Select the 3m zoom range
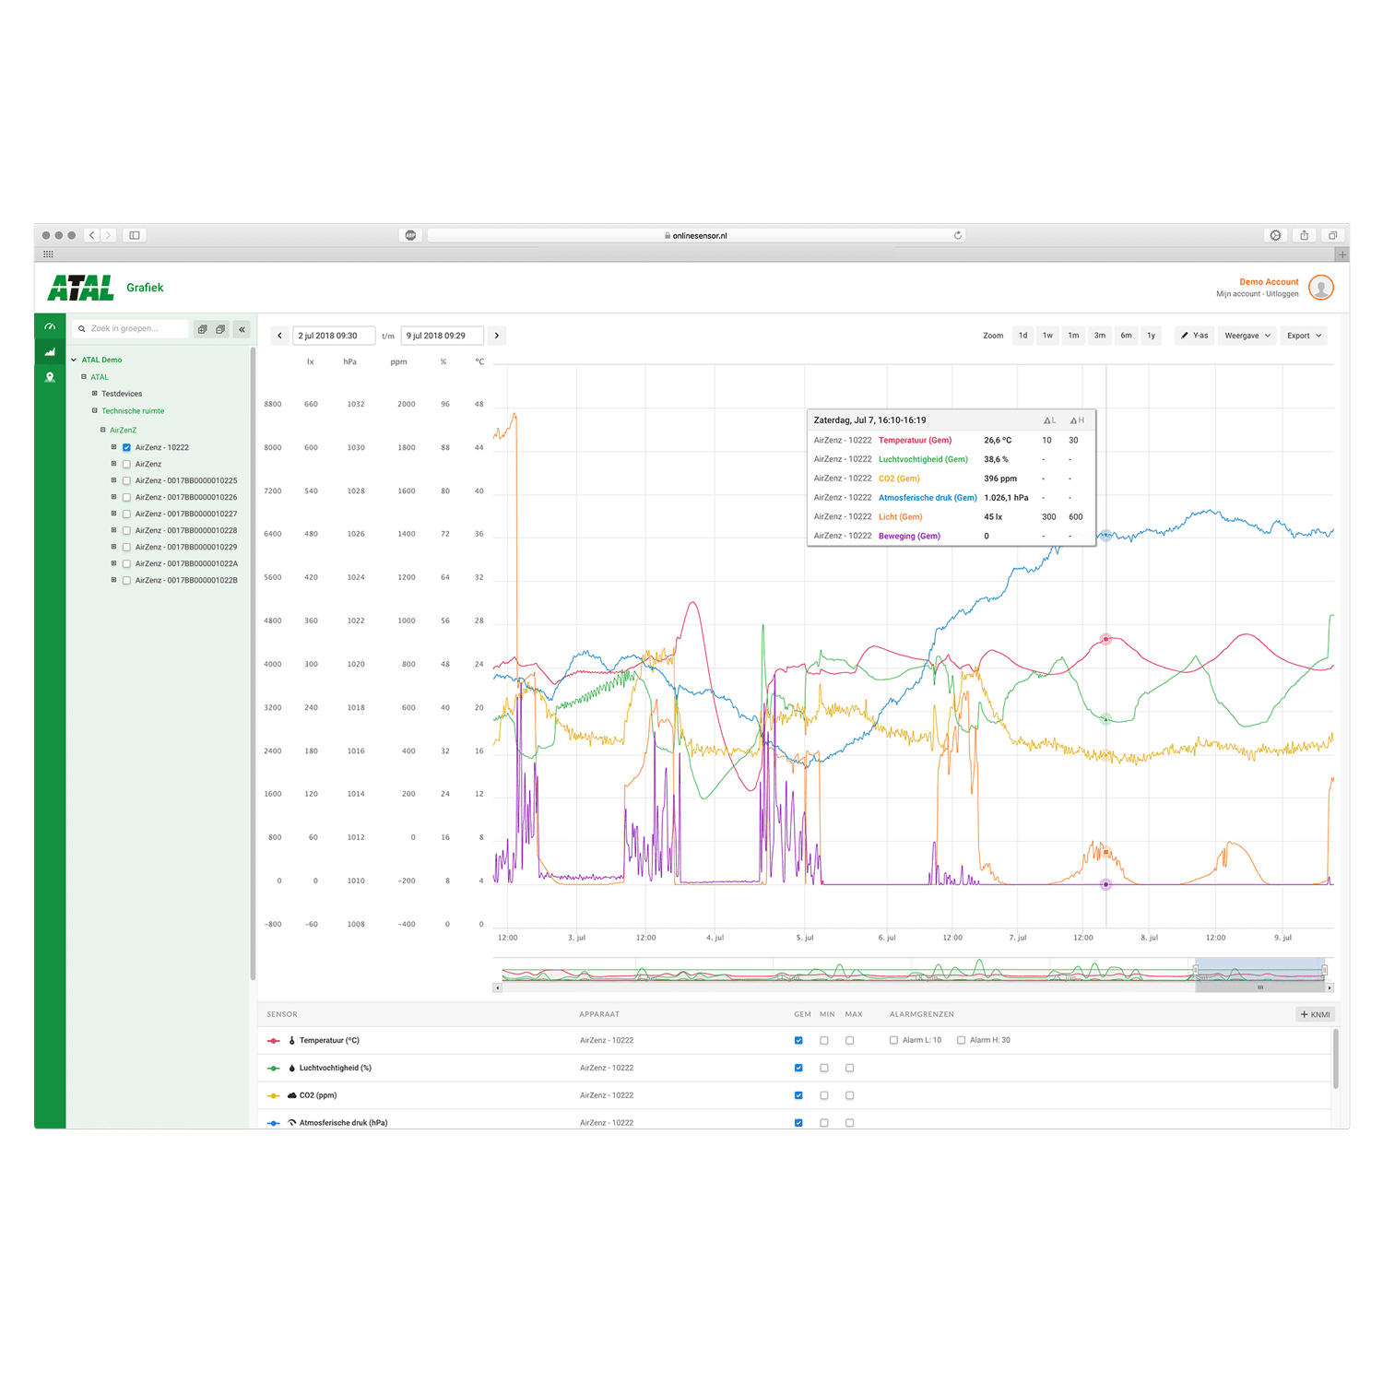This screenshot has height=1383, width=1383. pyautogui.click(x=1099, y=336)
